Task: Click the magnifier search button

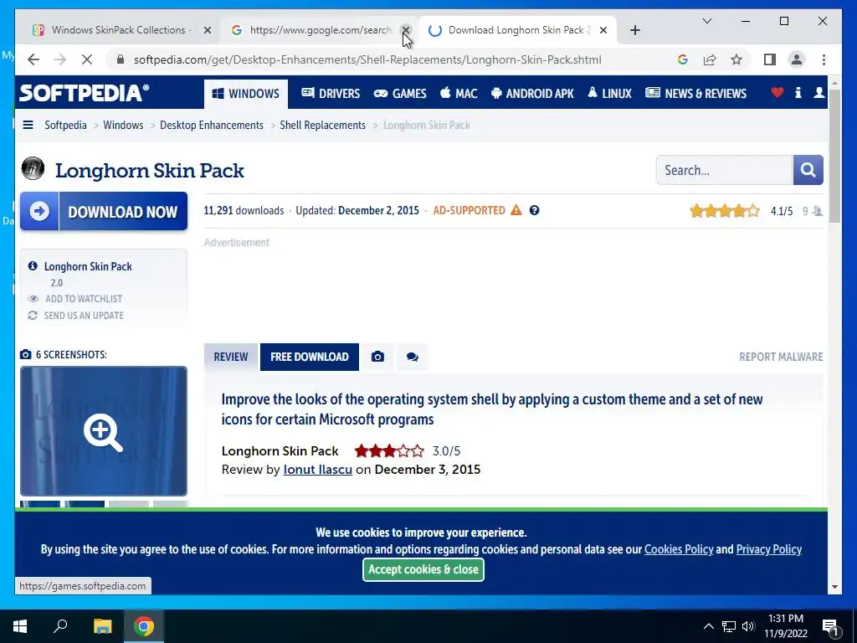Action: coord(808,170)
